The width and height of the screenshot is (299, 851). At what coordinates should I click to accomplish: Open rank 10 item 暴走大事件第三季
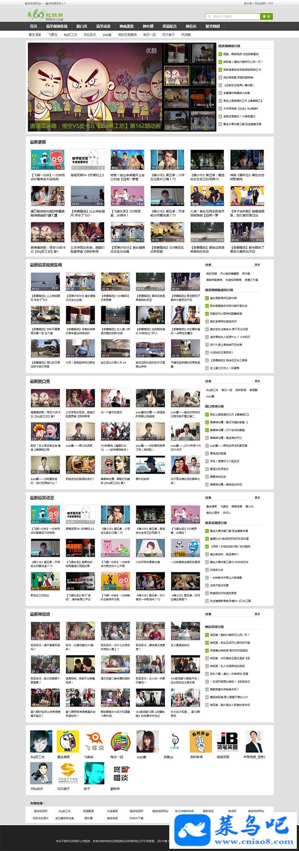[x=242, y=124]
